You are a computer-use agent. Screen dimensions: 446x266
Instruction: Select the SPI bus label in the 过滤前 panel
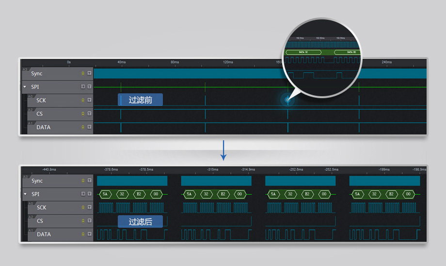tap(35, 87)
